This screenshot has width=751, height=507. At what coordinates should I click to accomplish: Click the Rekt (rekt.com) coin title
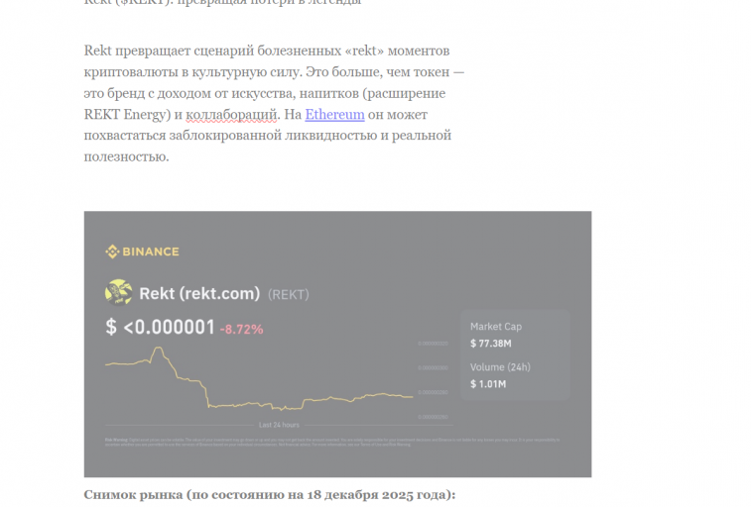(199, 293)
